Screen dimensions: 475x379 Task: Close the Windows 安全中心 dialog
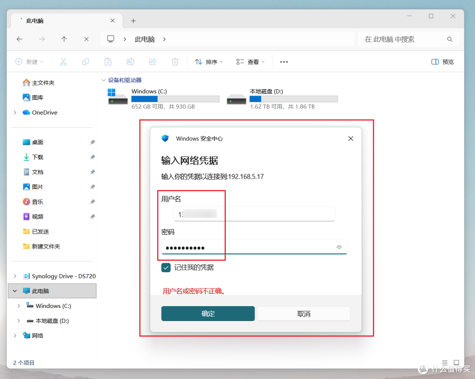pos(351,138)
